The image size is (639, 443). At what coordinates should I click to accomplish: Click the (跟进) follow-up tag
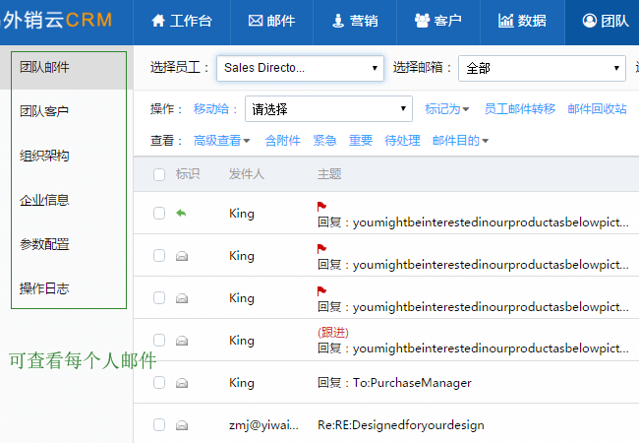pos(333,333)
